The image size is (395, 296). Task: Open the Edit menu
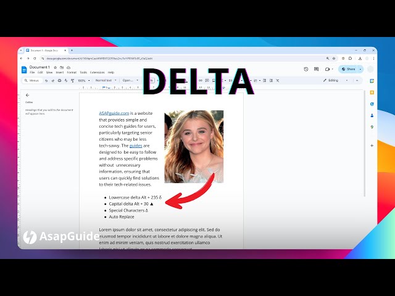(40, 73)
